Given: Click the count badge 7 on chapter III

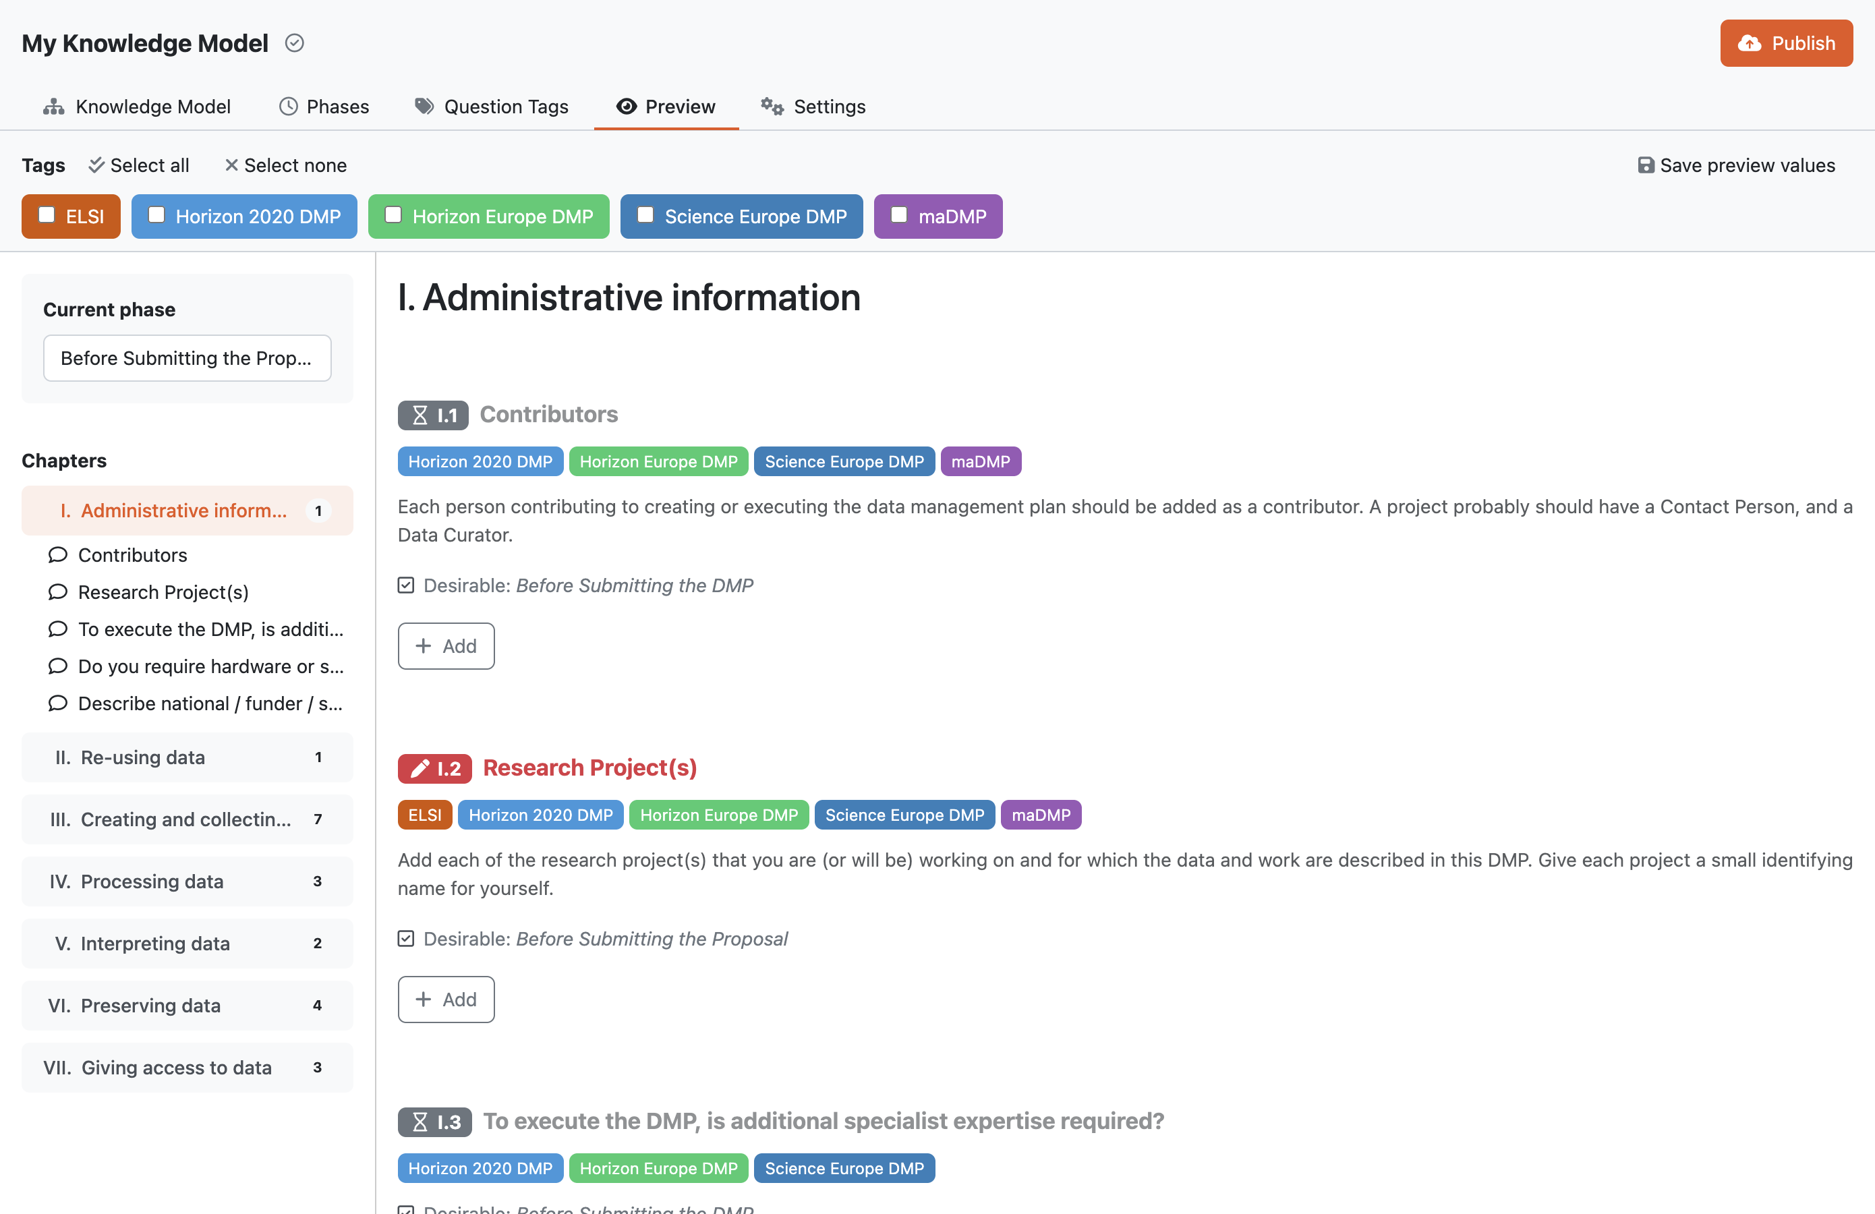Looking at the screenshot, I should 318,820.
